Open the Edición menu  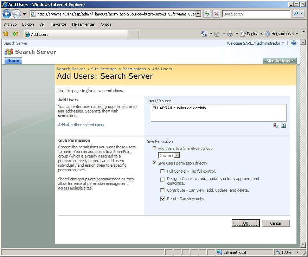click(x=28, y=24)
